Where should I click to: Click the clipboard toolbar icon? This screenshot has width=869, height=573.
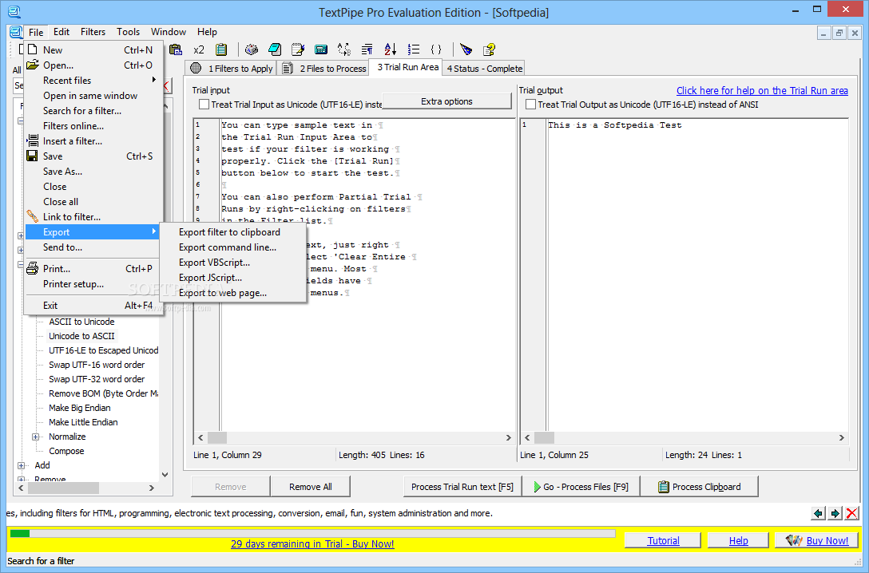tap(221, 49)
